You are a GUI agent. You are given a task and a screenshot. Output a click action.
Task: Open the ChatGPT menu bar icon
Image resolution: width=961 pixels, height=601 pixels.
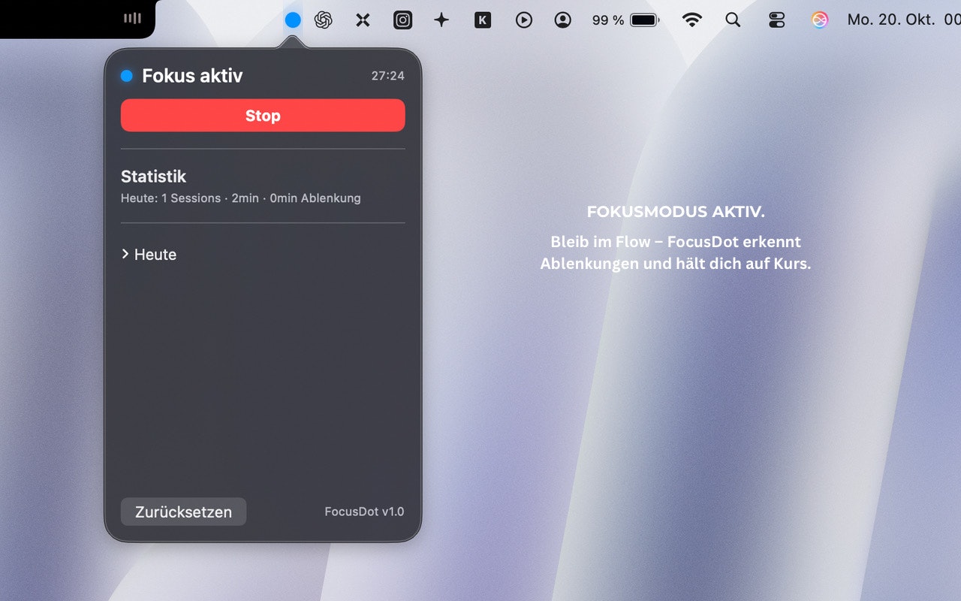(x=324, y=20)
